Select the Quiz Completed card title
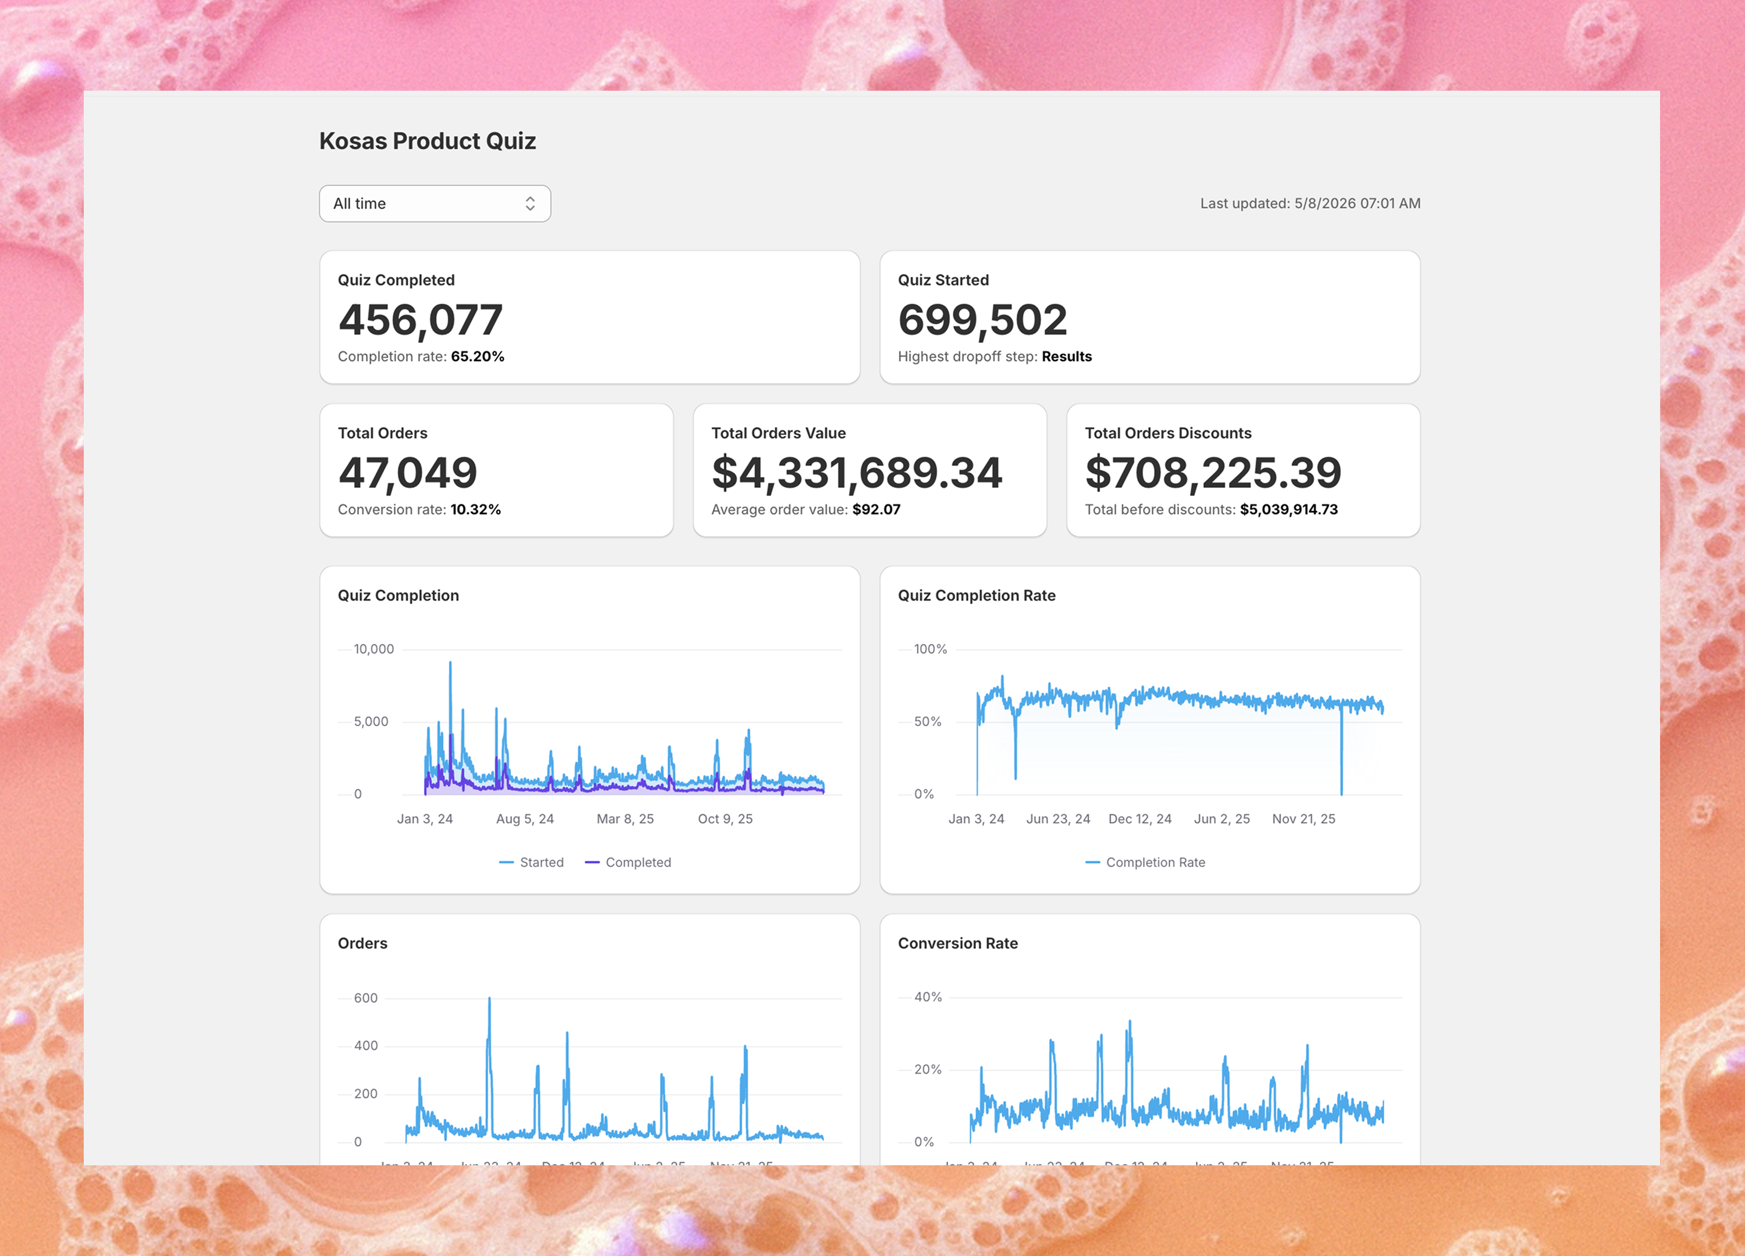The height and width of the screenshot is (1256, 1745). click(x=396, y=280)
